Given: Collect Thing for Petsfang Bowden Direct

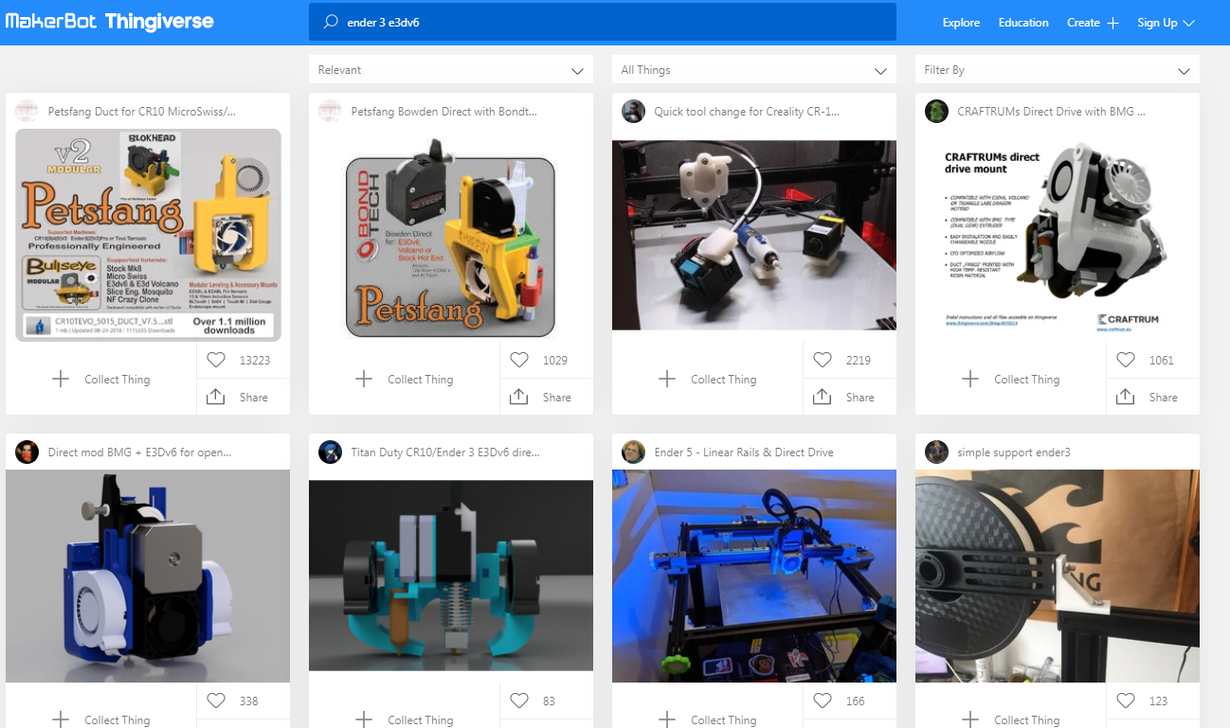Looking at the screenshot, I should point(404,379).
